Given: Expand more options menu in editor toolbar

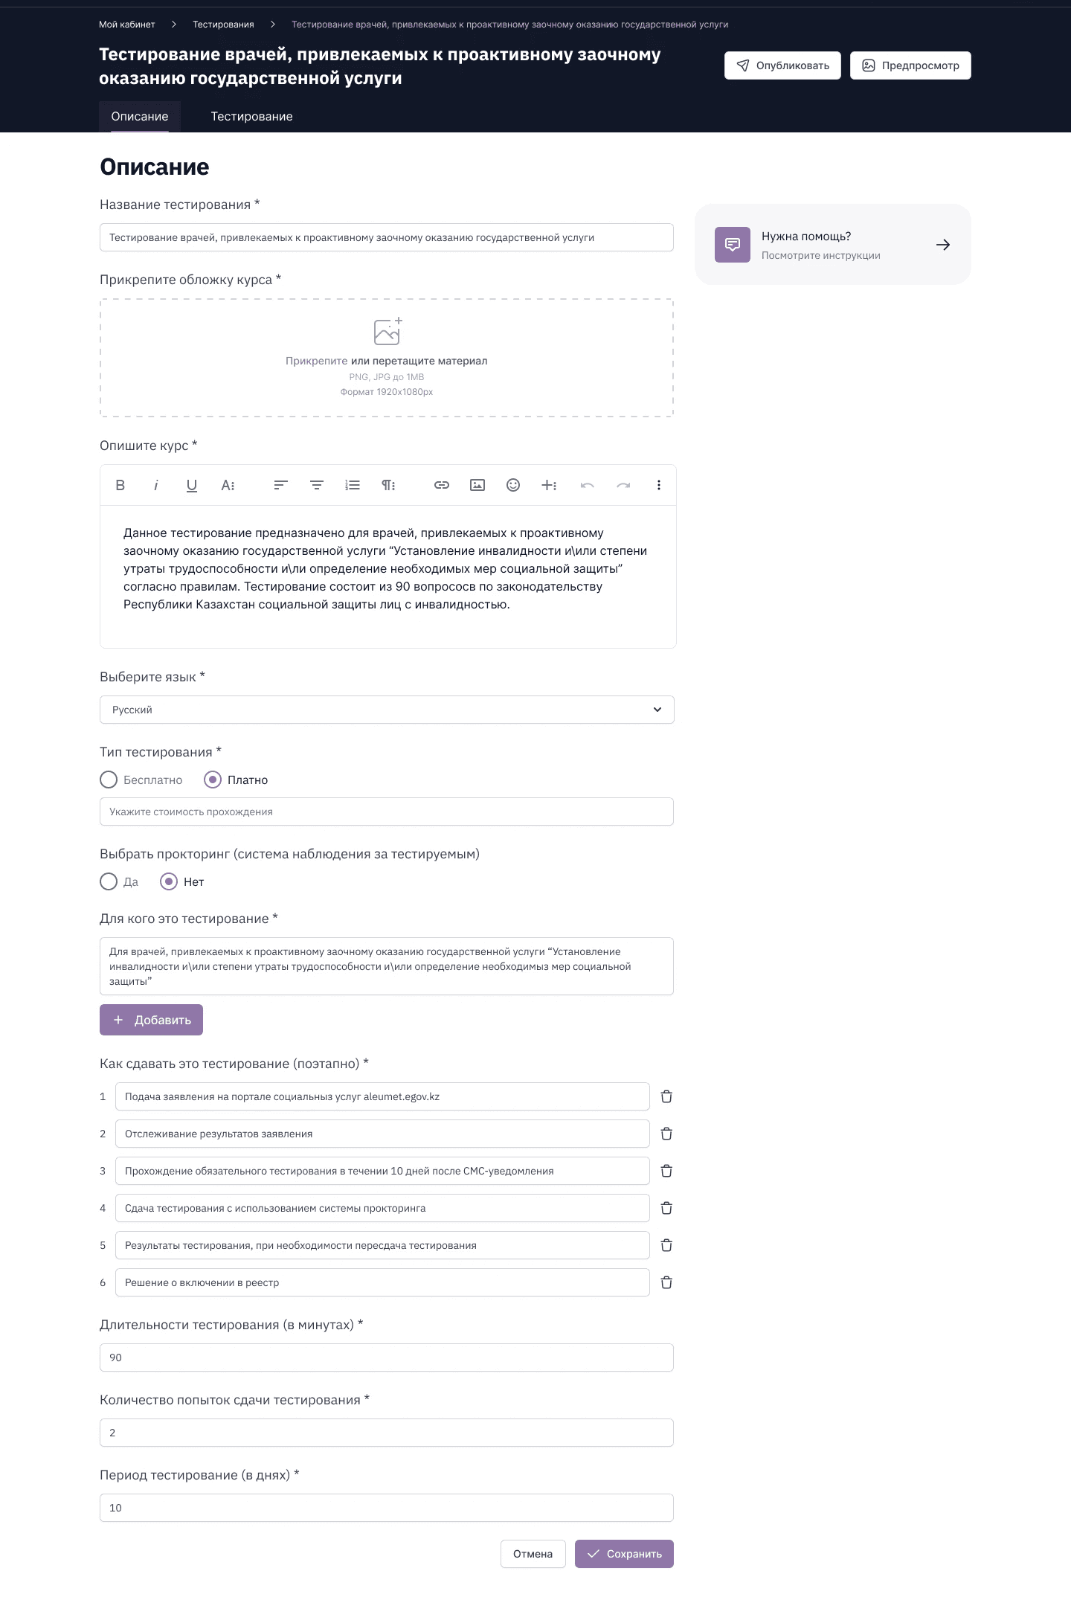Looking at the screenshot, I should 659,485.
